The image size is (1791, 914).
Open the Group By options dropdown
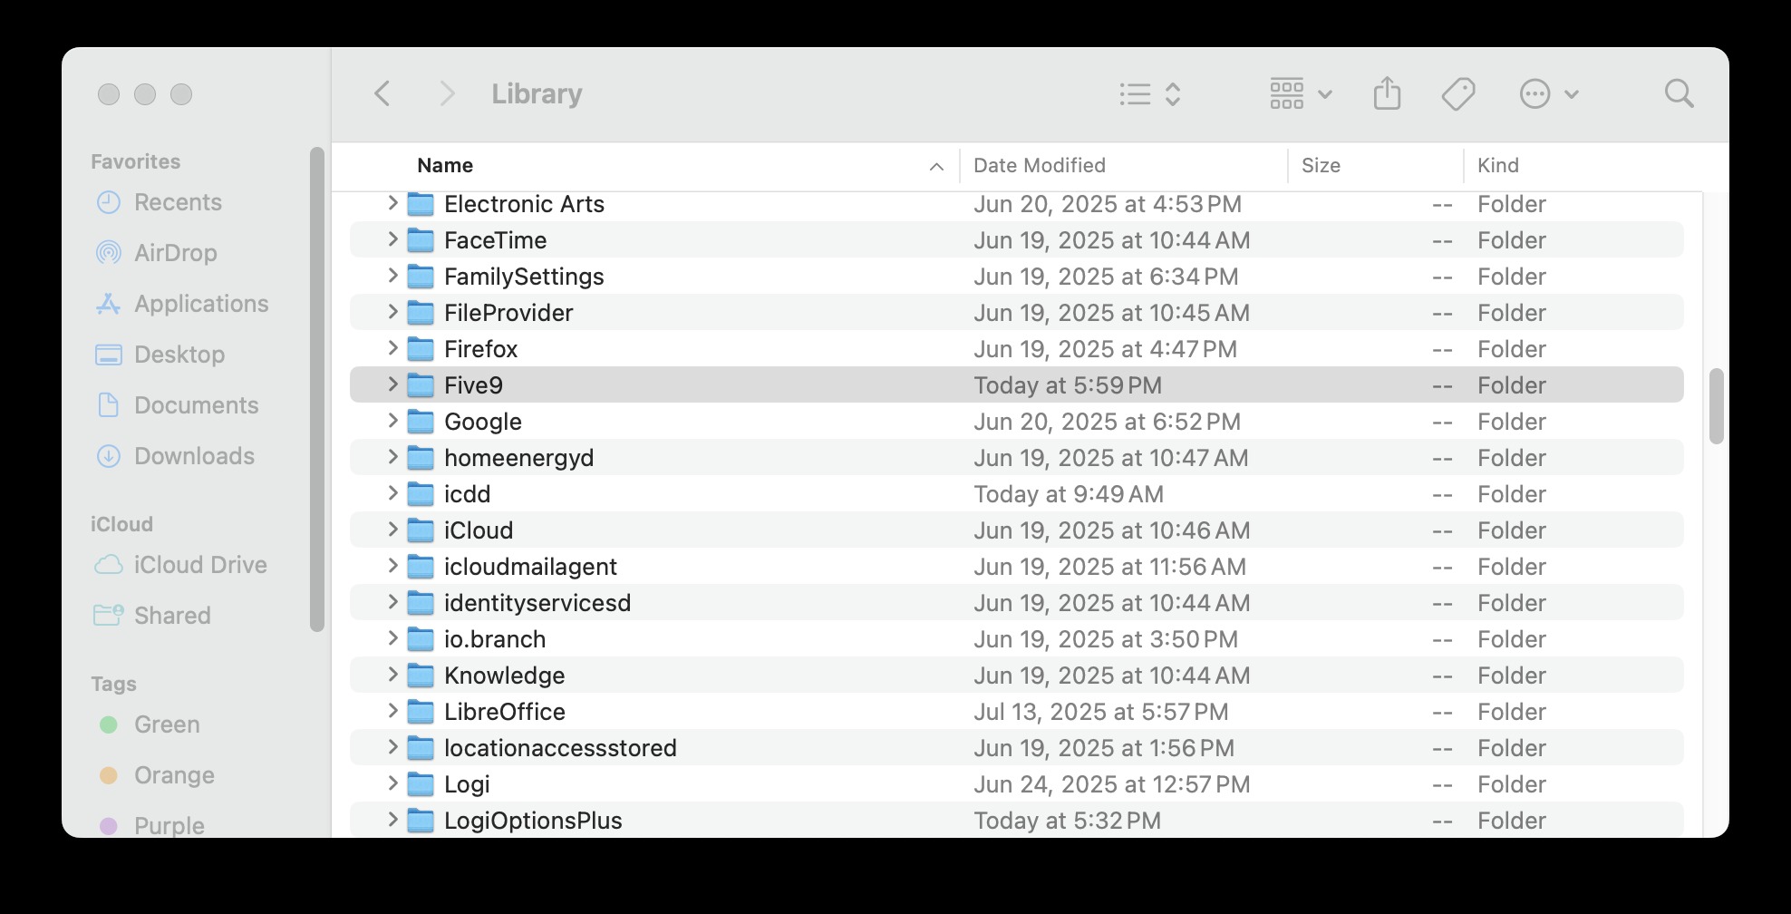tap(1301, 93)
